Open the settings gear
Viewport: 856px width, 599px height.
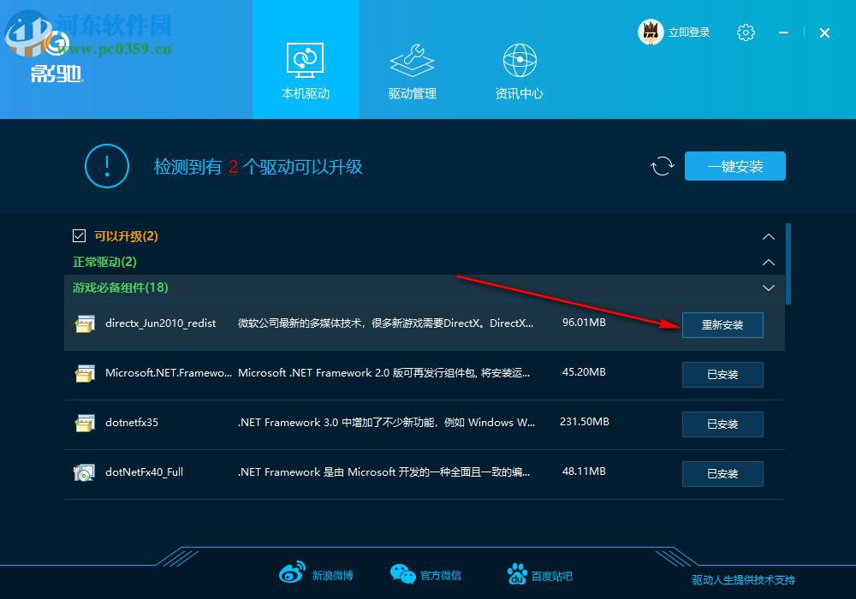[746, 32]
